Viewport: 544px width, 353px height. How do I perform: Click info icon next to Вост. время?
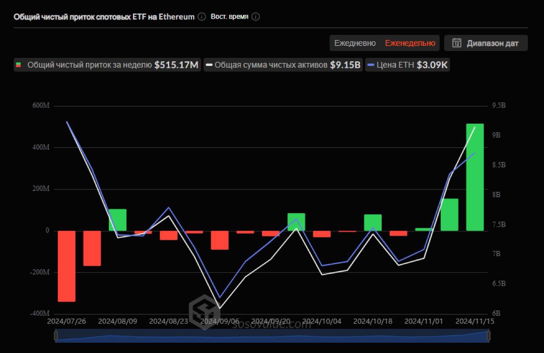(255, 17)
